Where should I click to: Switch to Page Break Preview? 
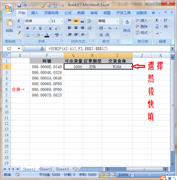(114, 175)
